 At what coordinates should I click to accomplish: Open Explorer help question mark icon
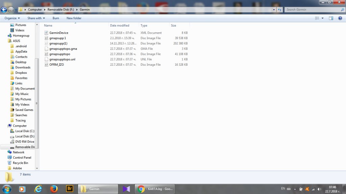(x=340, y=18)
